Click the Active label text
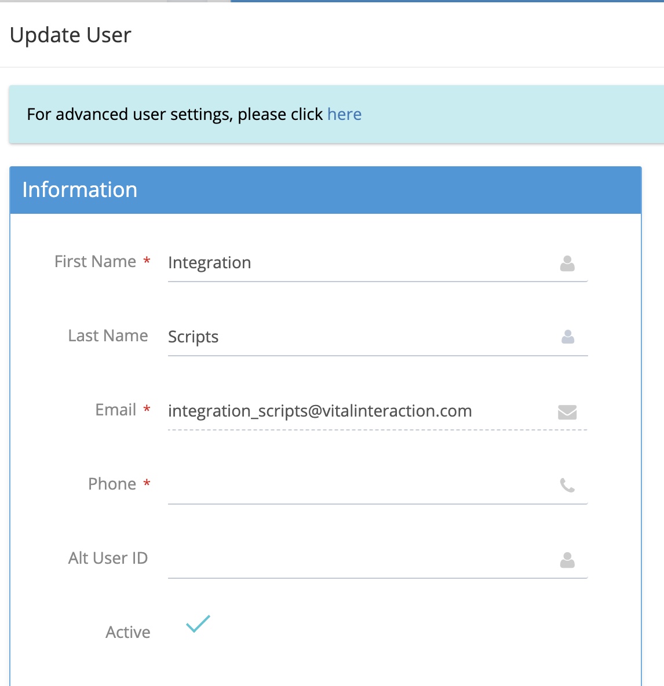Viewport: 664px width, 686px height. 127,632
